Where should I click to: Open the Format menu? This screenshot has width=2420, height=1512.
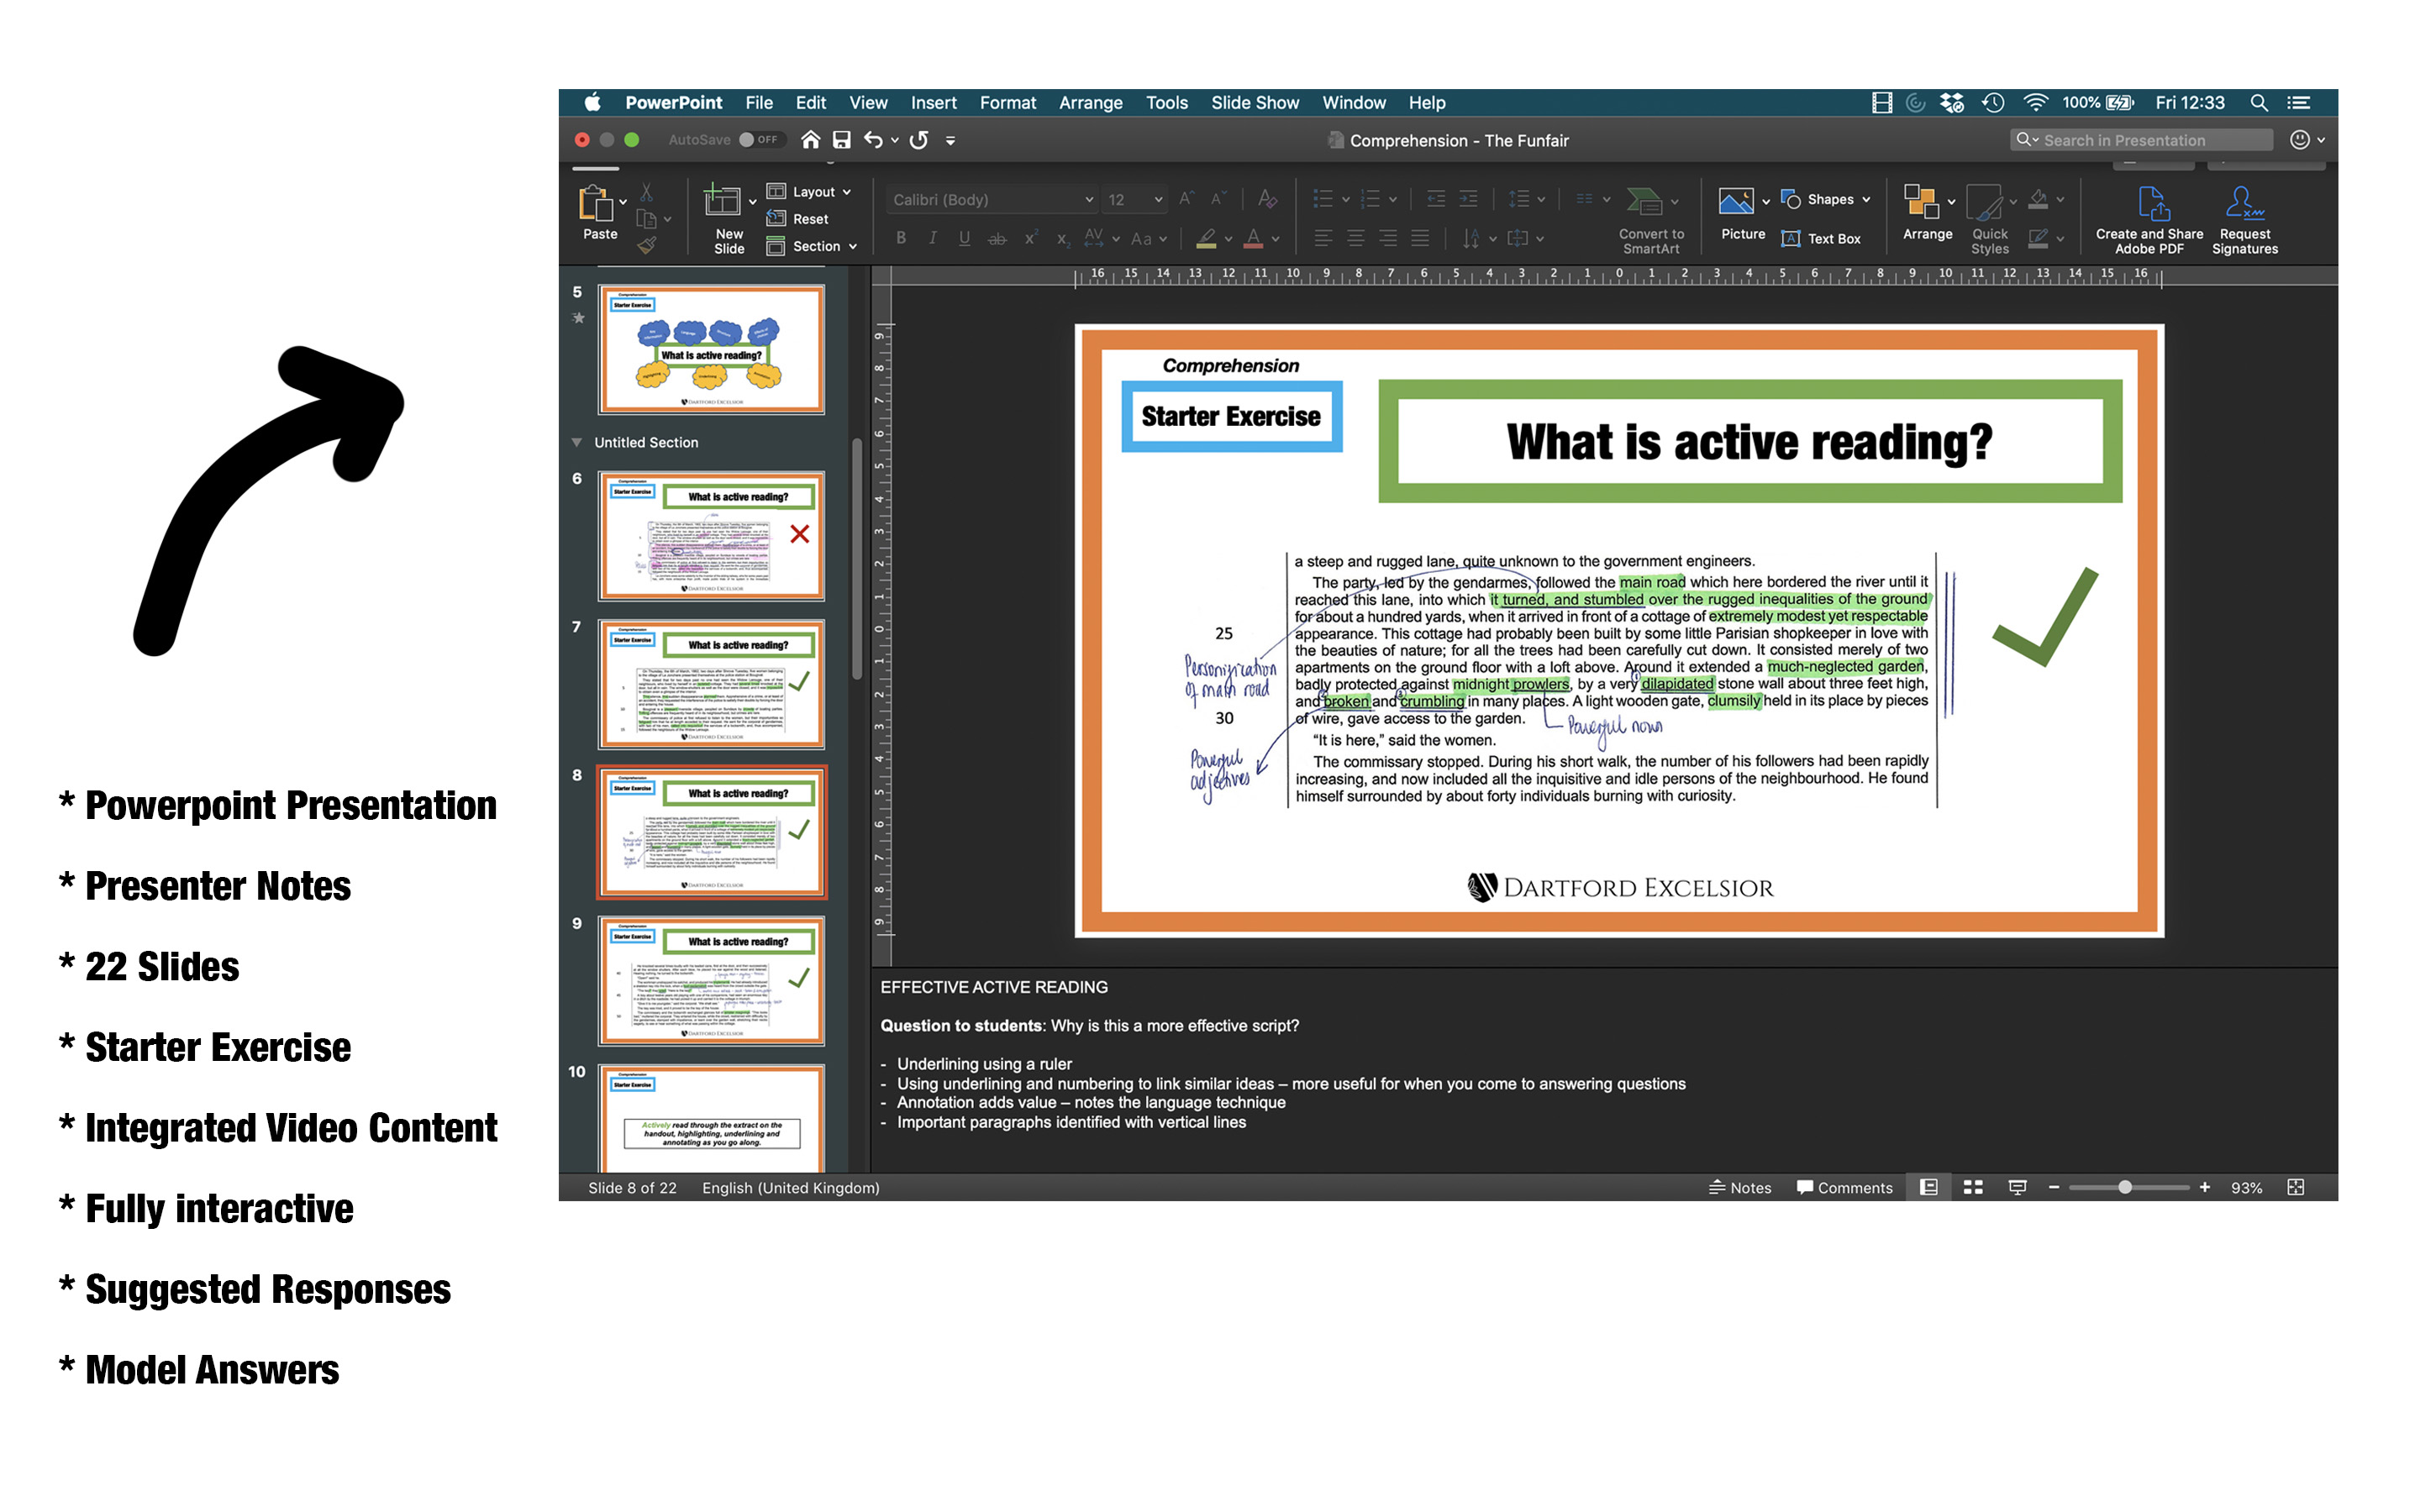pos(1007,103)
